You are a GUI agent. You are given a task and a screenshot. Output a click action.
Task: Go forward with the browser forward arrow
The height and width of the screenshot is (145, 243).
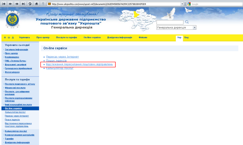coord(17,4)
